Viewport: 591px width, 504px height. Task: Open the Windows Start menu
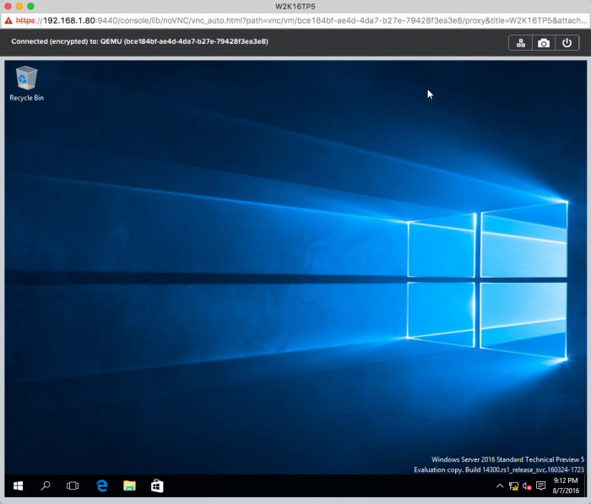click(x=18, y=486)
